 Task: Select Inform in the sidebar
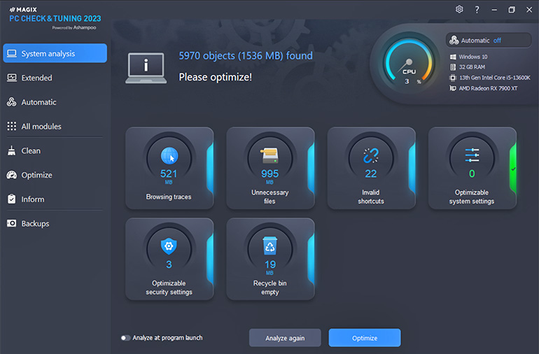coord(55,199)
